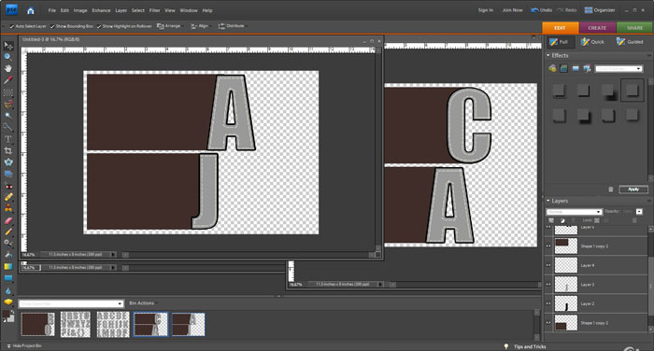The image size is (654, 351).
Task: Show Filters category in Effects panel
Action: pyautogui.click(x=552, y=68)
